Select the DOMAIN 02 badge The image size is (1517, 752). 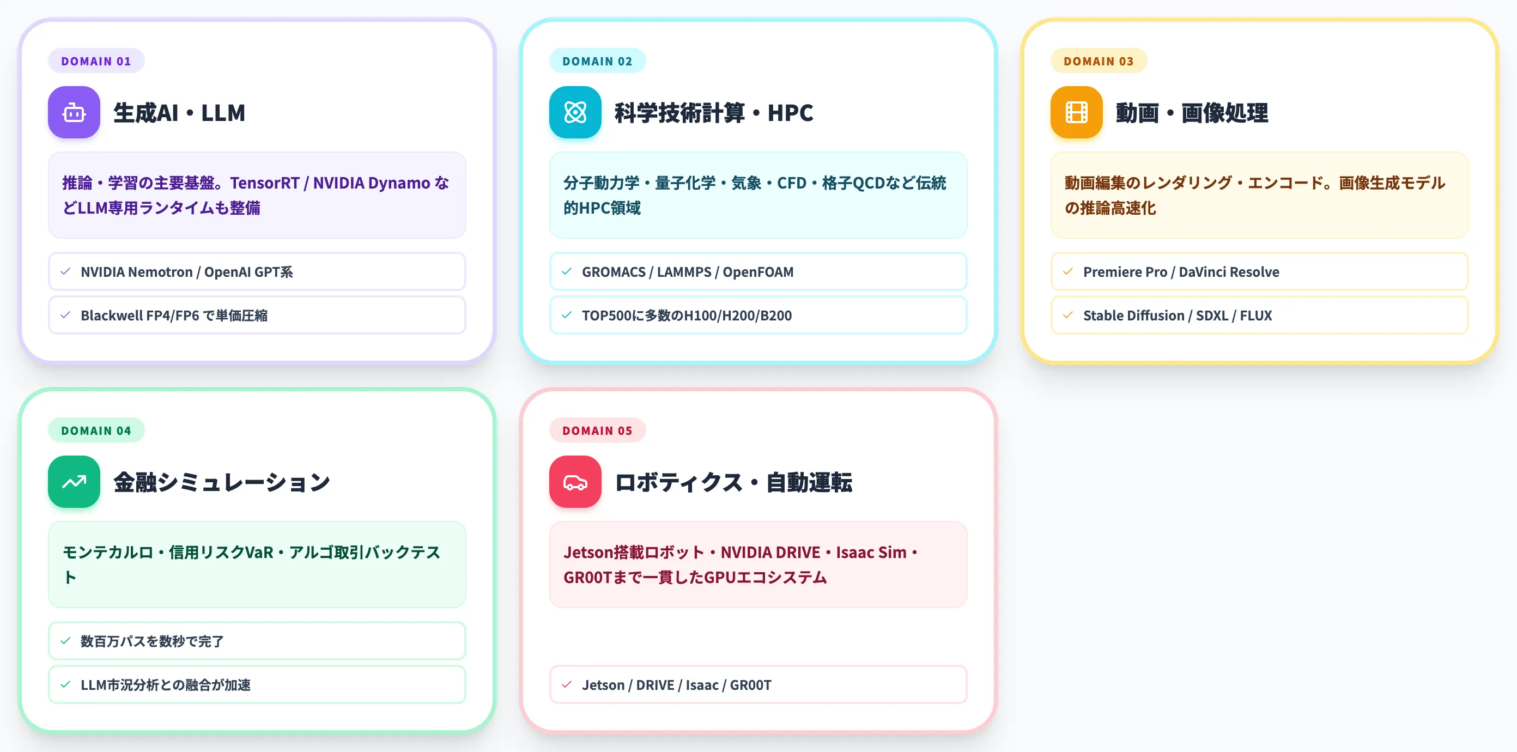pos(597,60)
